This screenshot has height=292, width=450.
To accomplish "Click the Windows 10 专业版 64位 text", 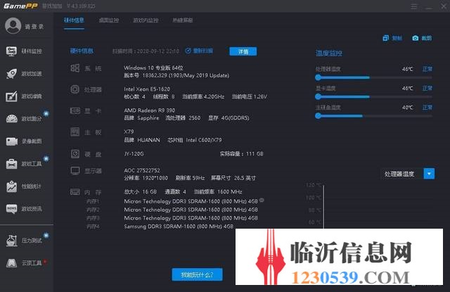I will pyautogui.click(x=153, y=68).
